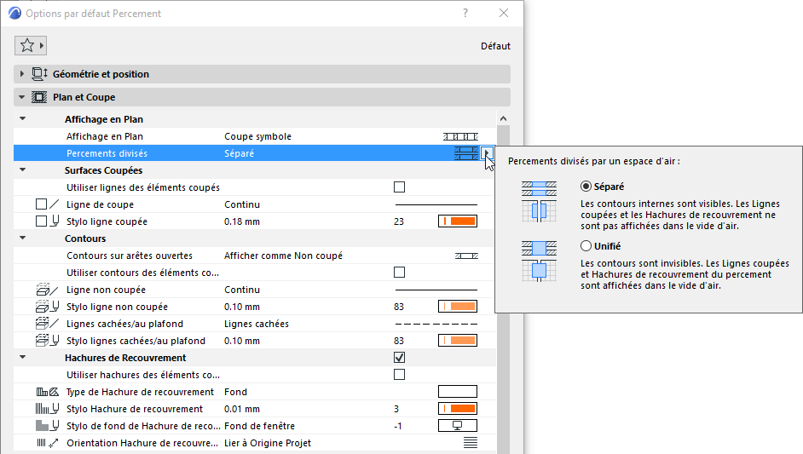Viewport: 803px width, 454px height.
Task: Click the settings list vertical scrollbar
Action: [x=504, y=290]
